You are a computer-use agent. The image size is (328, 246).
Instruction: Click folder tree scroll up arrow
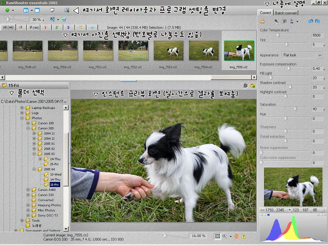66,108
